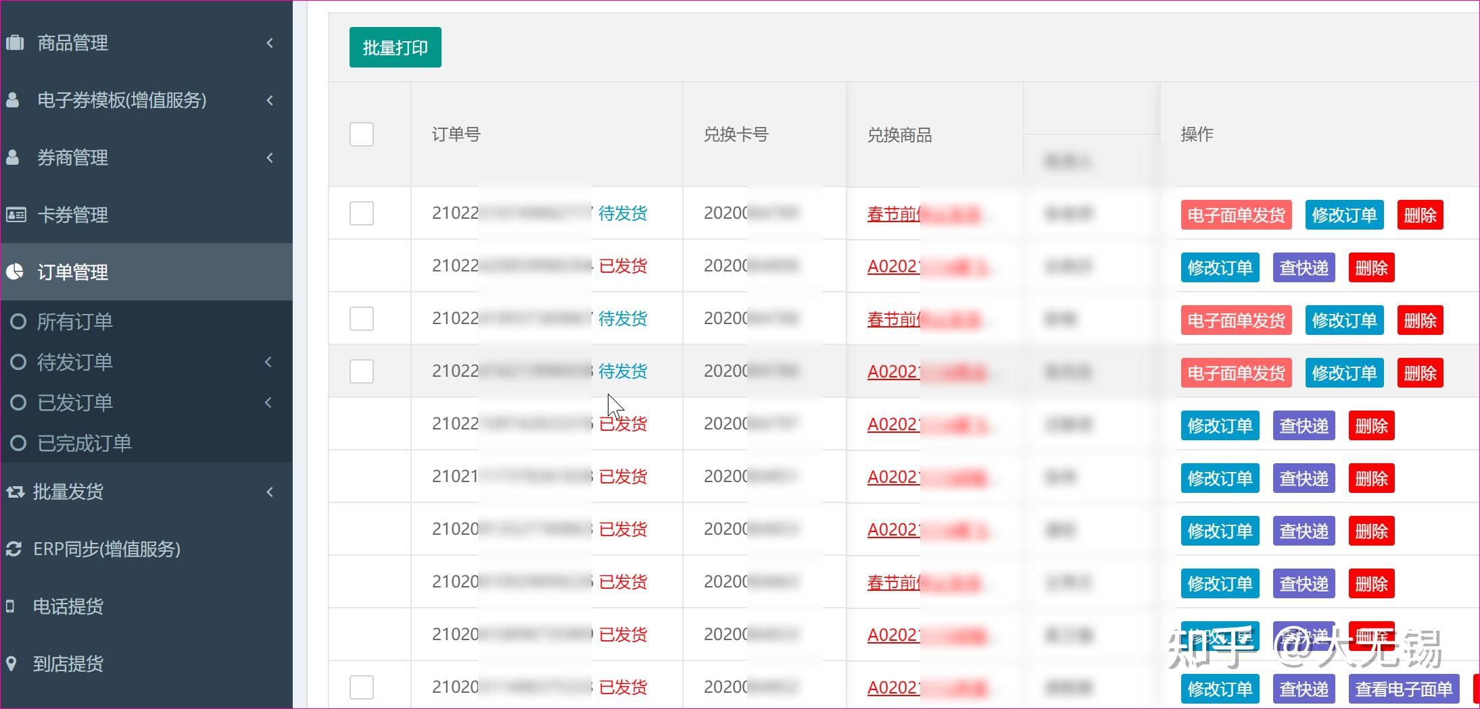
Task: Open the 所有订单 submenu item
Action: tap(74, 321)
